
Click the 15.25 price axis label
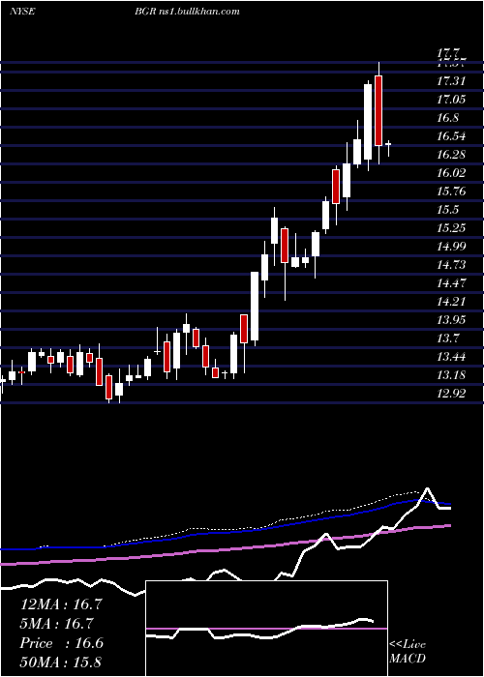[451, 227]
